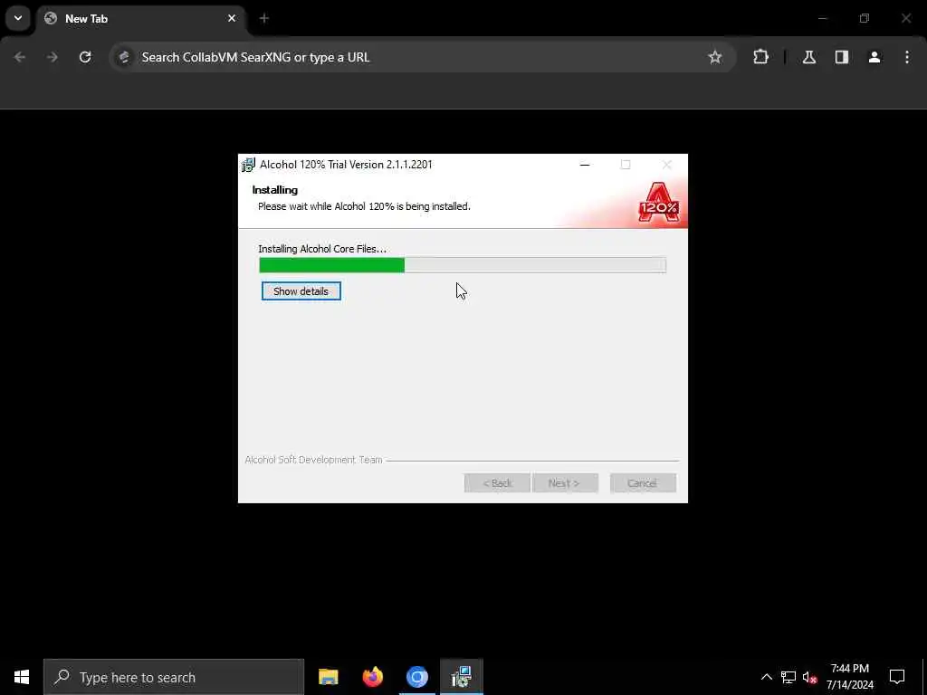Open the taskbar clock showing 7:44 PM
927x695 pixels.
(x=849, y=677)
